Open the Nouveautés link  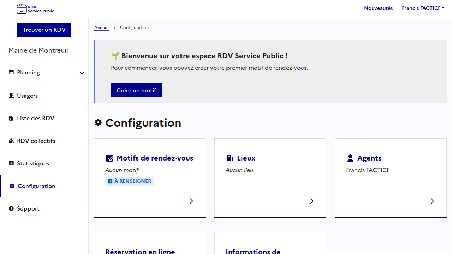(378, 8)
